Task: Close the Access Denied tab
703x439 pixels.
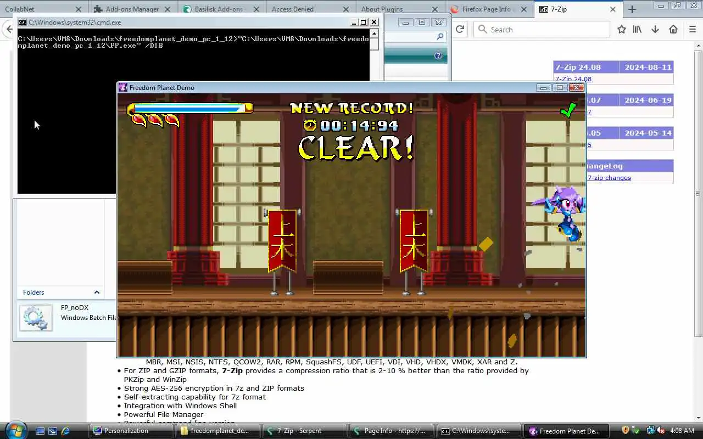Action: pyautogui.click(x=345, y=9)
